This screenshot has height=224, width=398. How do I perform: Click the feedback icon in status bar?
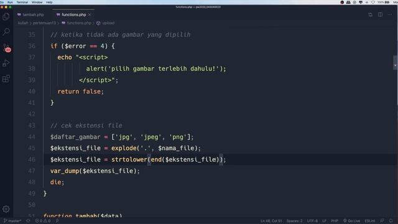click(x=382, y=221)
